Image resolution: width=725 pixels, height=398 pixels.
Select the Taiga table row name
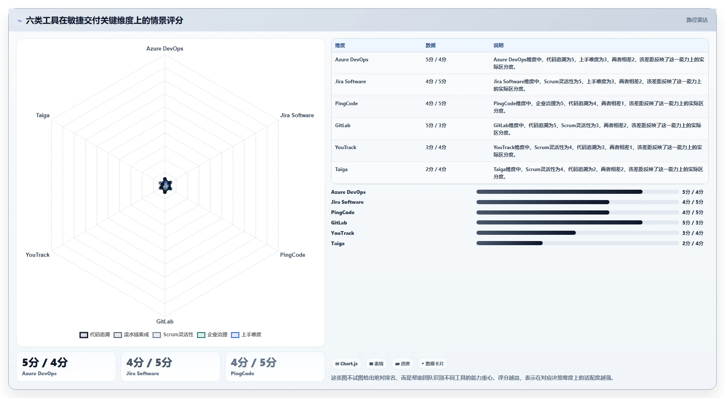tap(341, 169)
